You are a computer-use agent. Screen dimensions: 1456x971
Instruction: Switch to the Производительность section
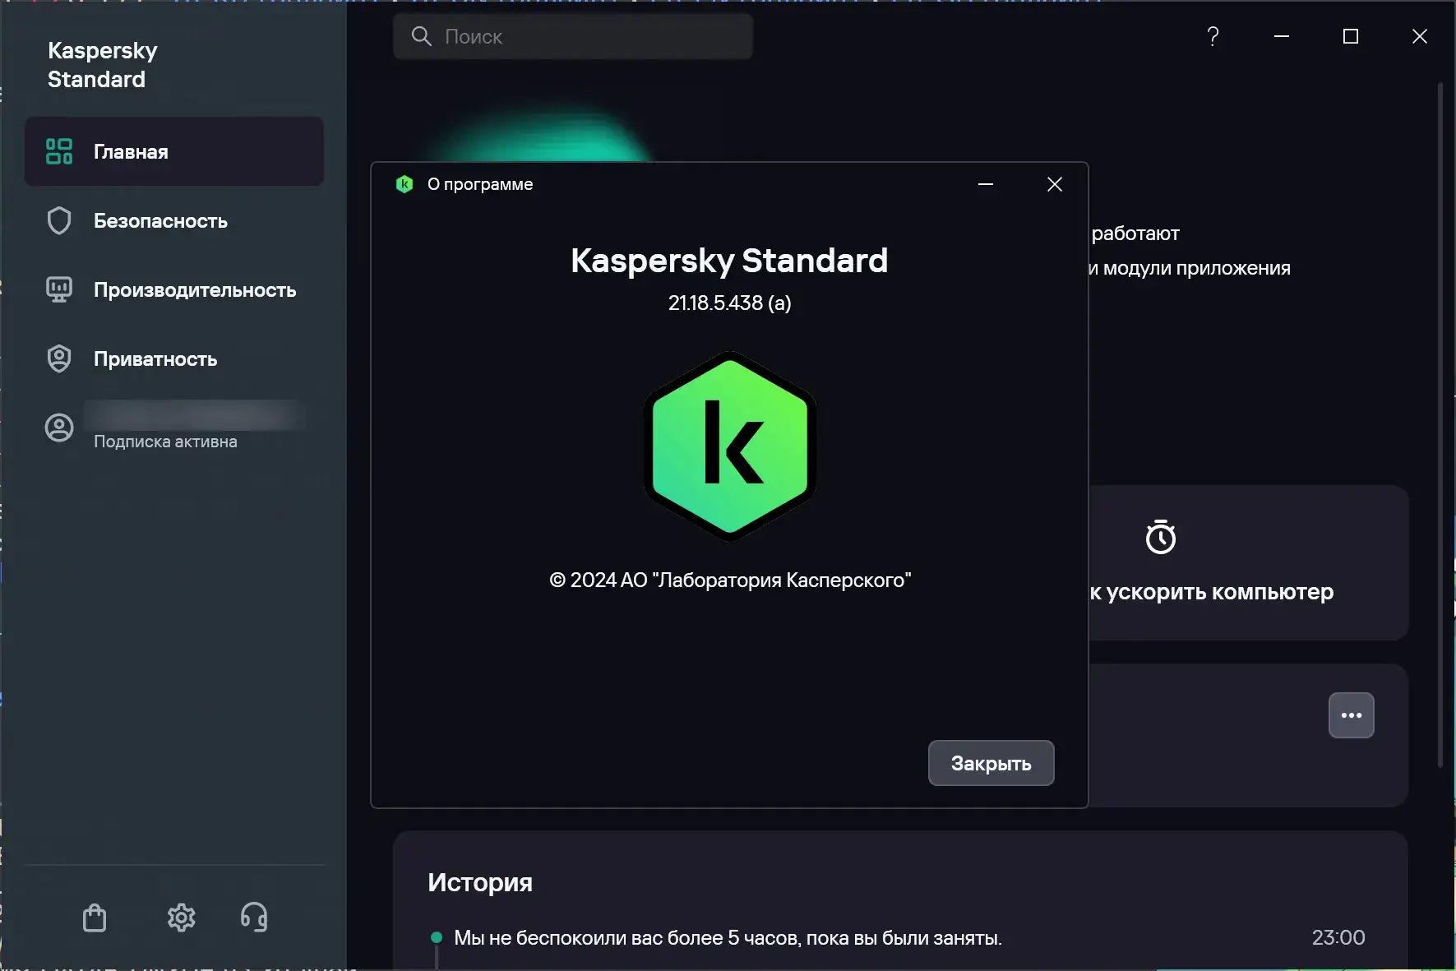pyautogui.click(x=194, y=290)
